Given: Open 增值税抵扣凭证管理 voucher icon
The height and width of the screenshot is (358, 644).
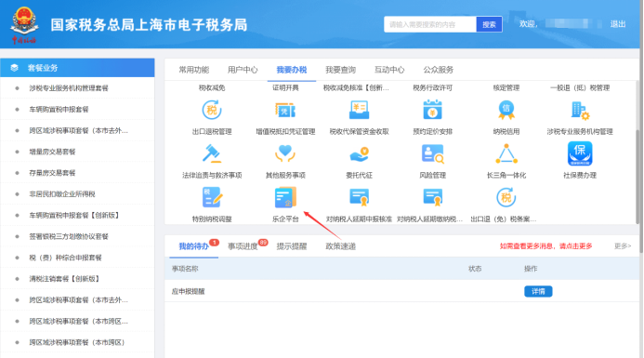Looking at the screenshot, I should coord(285,110).
